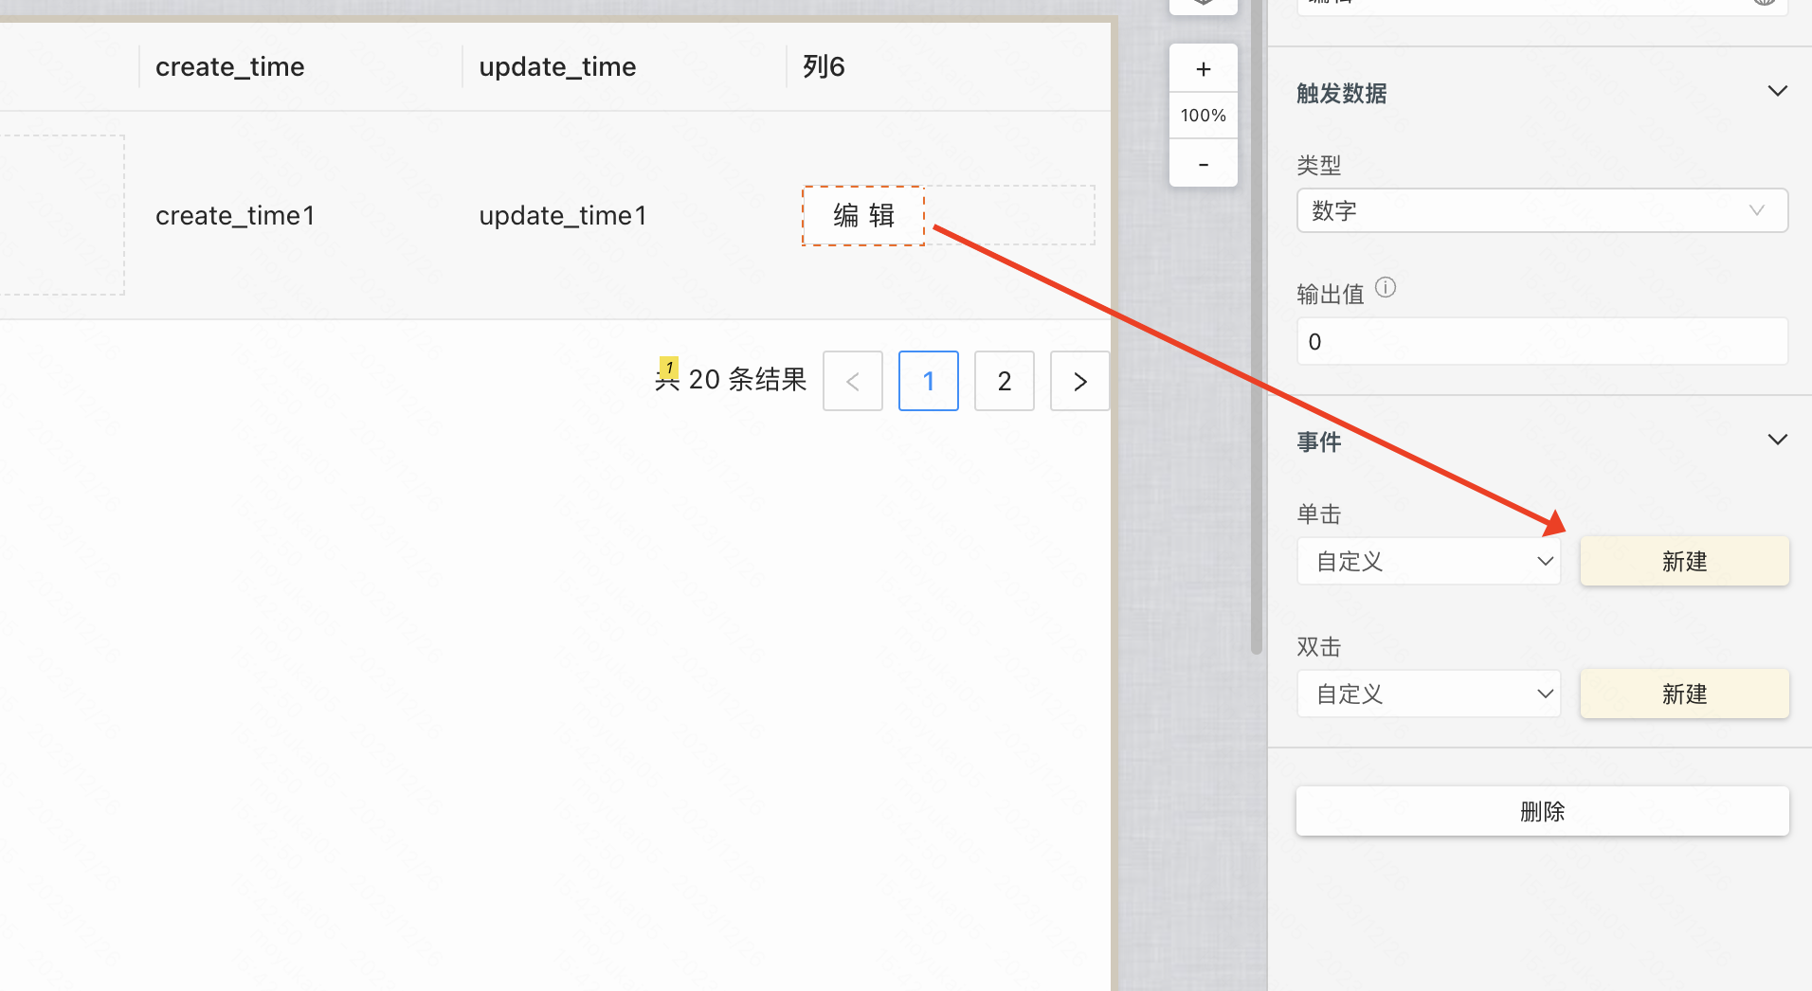The image size is (1812, 991).
Task: Go to next page with right arrow
Action: coord(1079,381)
